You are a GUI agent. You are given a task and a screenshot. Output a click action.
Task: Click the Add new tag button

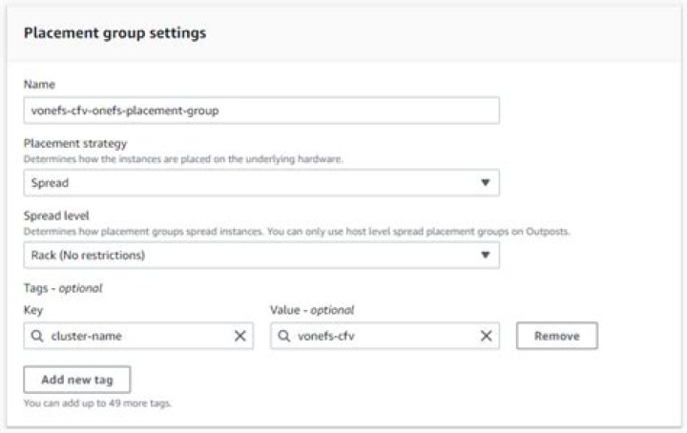77,380
